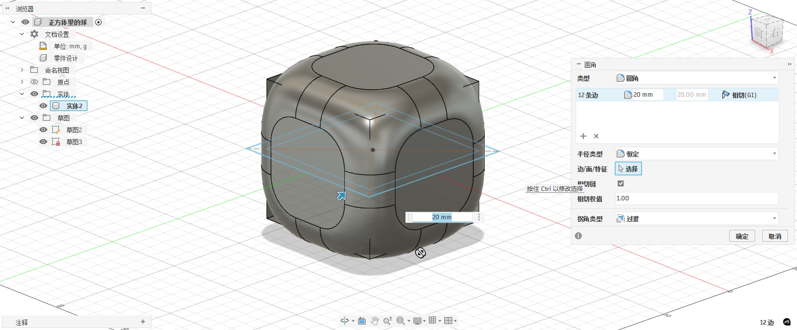Click the 20 mm radius field in dialog
This screenshot has width=797, height=330.
click(648, 95)
